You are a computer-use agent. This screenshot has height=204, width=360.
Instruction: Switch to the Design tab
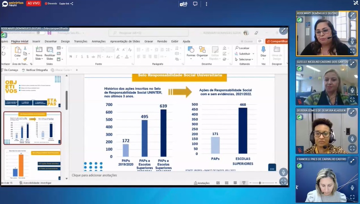65,41
